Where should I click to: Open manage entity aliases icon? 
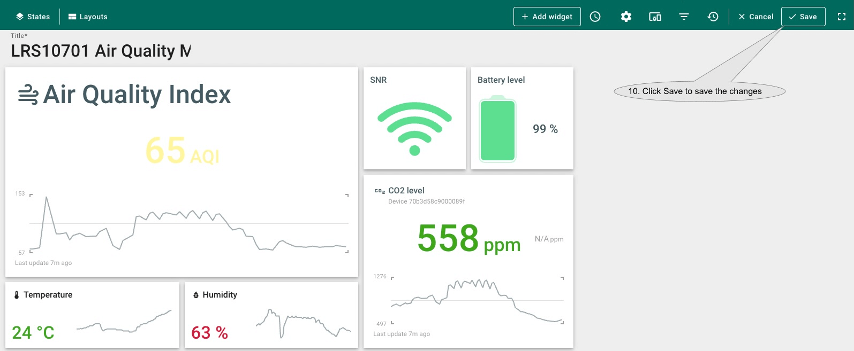[655, 17]
